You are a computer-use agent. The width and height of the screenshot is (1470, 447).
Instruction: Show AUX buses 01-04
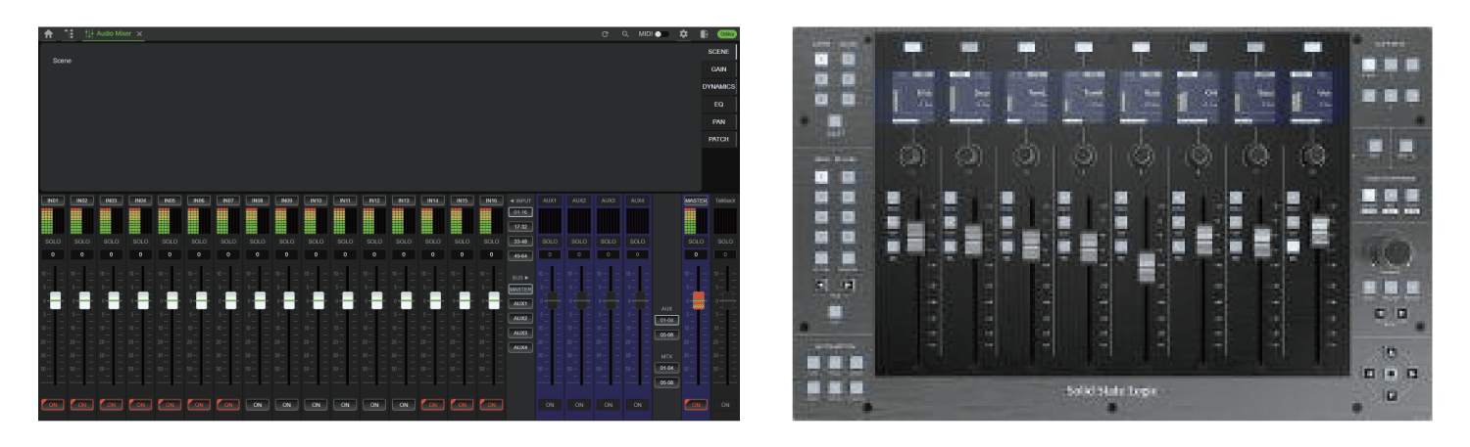[x=667, y=320]
